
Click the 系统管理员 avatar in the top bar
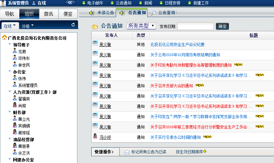pos(3,3)
